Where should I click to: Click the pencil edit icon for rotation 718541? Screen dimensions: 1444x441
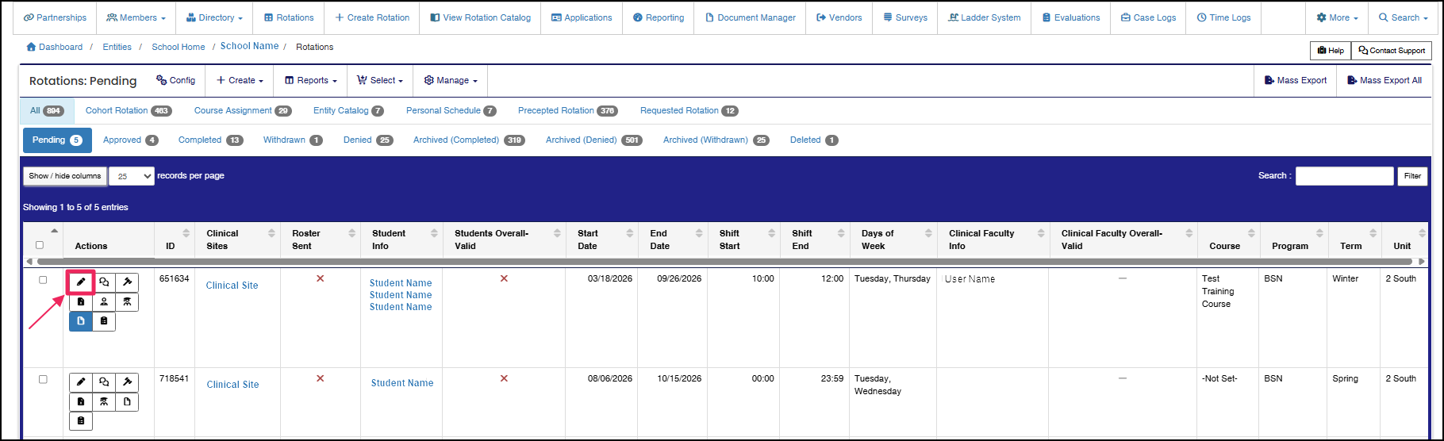click(x=81, y=382)
